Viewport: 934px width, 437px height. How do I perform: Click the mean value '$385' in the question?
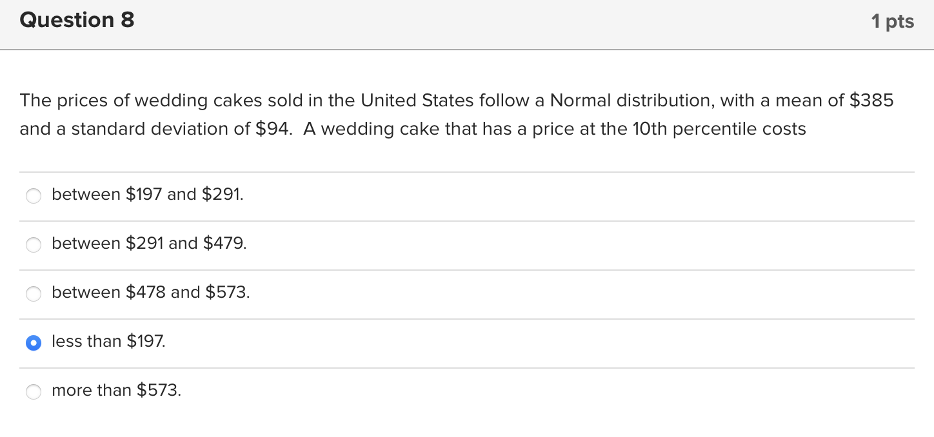871,101
